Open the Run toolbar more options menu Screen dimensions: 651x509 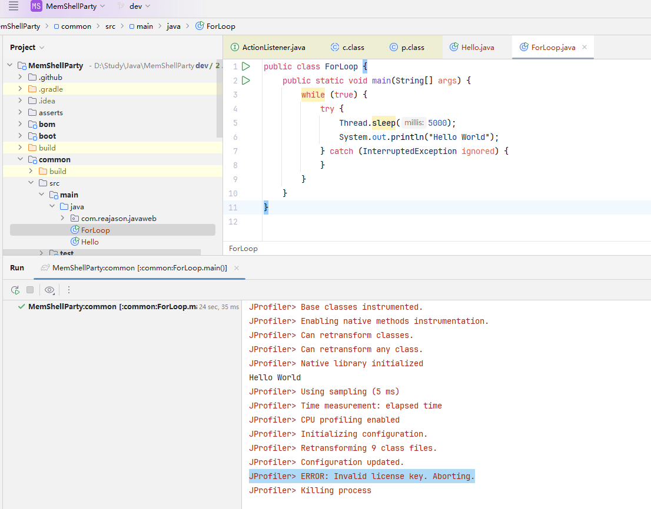coord(69,290)
